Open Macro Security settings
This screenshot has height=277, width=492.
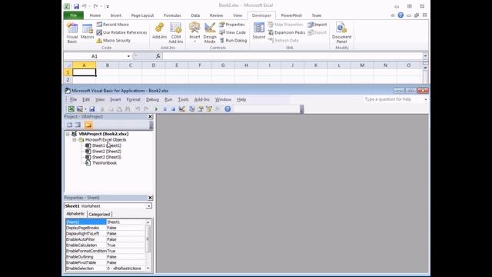tap(113, 41)
